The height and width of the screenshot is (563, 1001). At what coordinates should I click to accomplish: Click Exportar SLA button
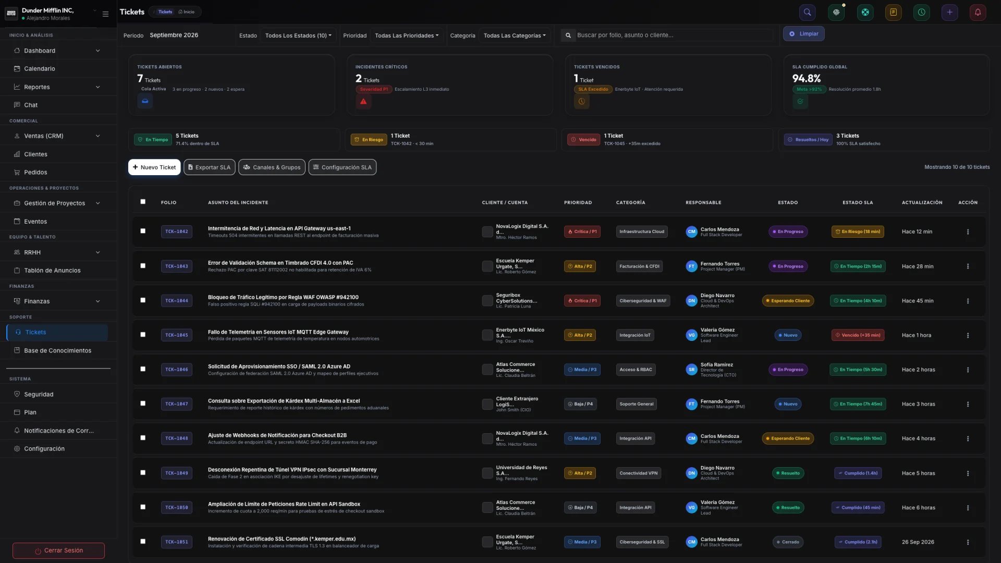tap(210, 167)
